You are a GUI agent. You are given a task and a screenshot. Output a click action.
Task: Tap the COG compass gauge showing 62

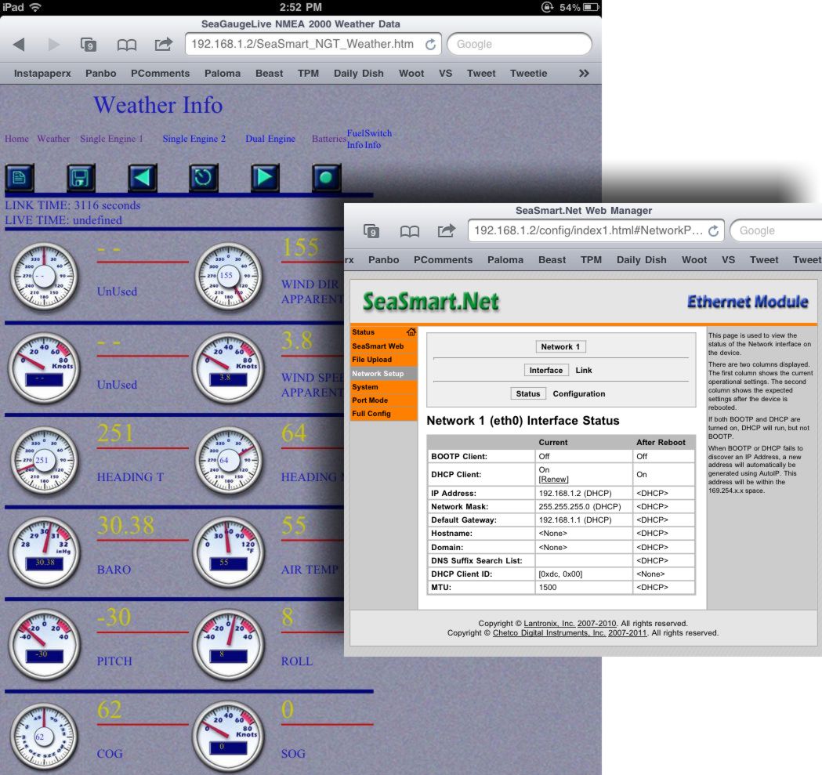[45, 736]
